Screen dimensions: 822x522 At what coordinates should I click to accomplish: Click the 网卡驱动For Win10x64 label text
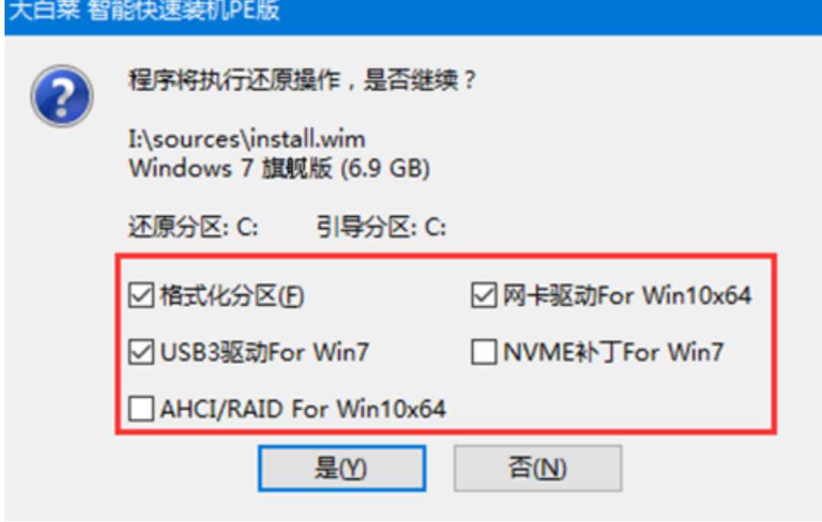pos(627,295)
